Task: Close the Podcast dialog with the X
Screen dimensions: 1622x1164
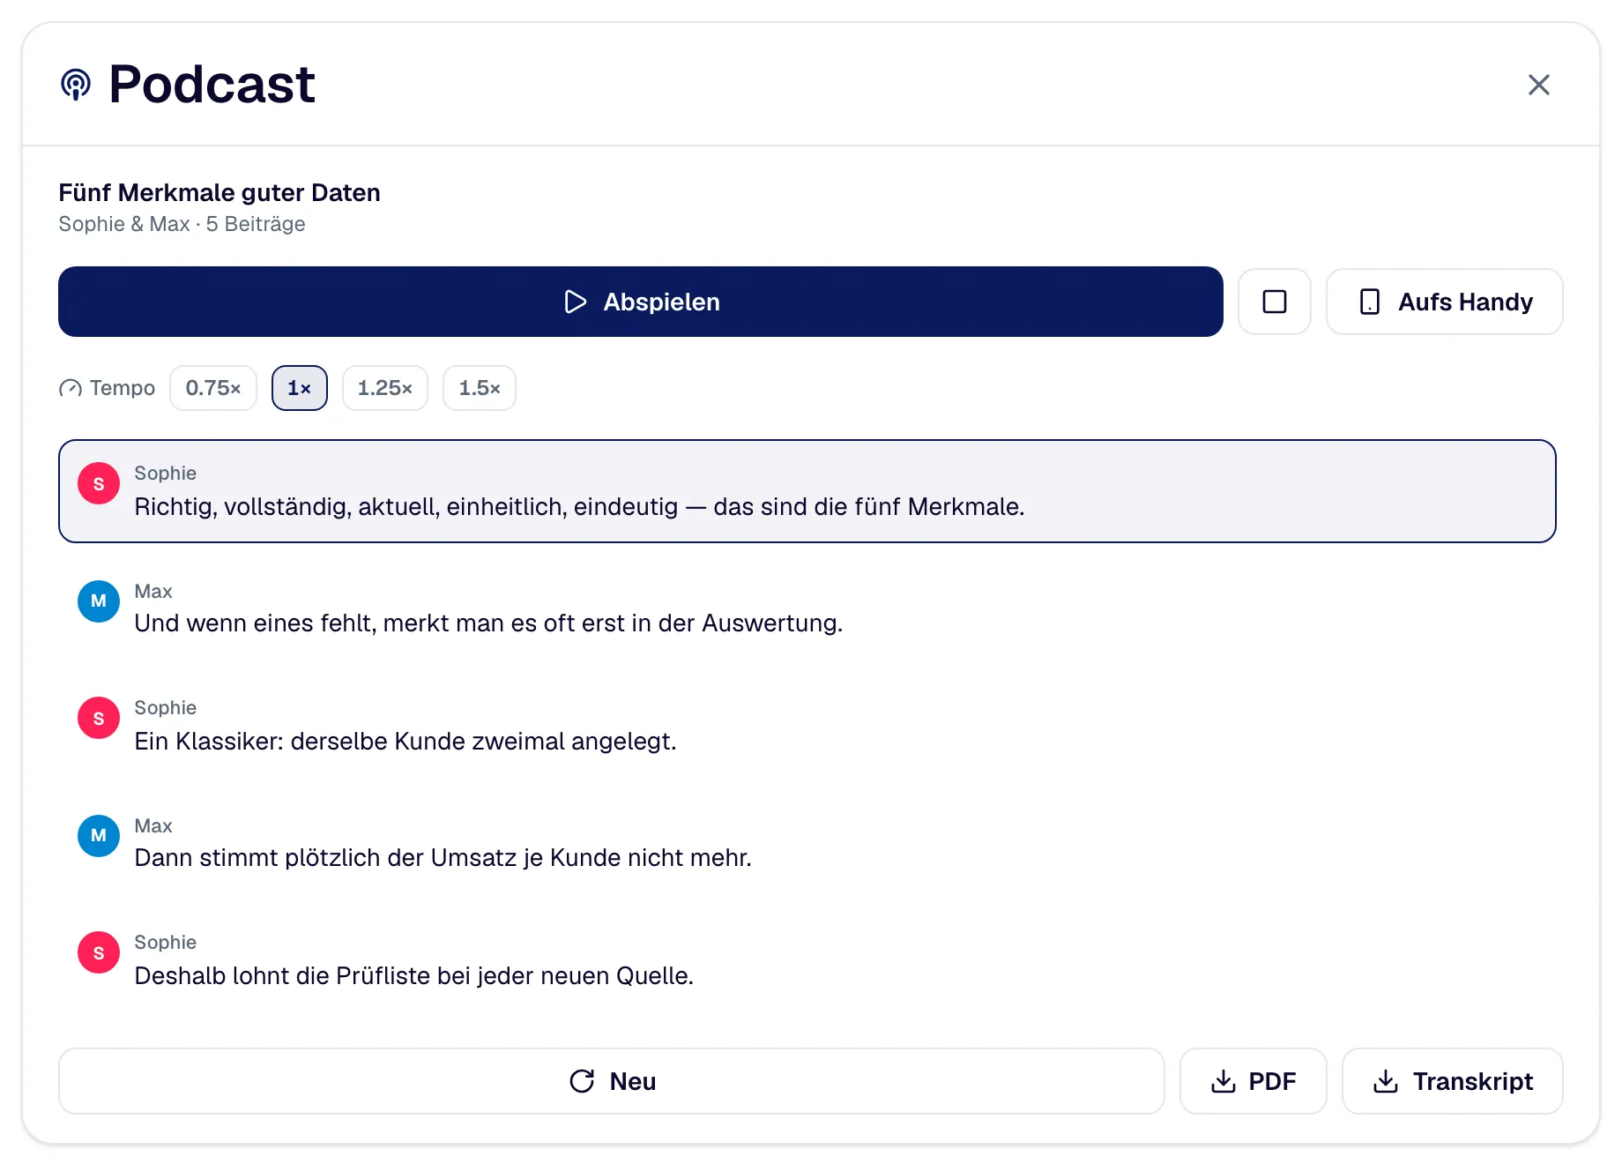Action: tap(1538, 85)
